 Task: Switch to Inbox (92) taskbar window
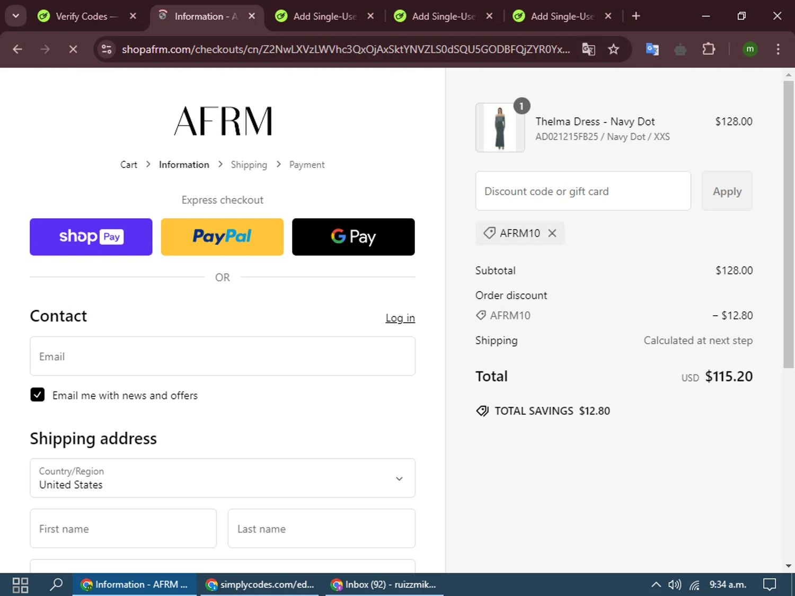pos(384,585)
